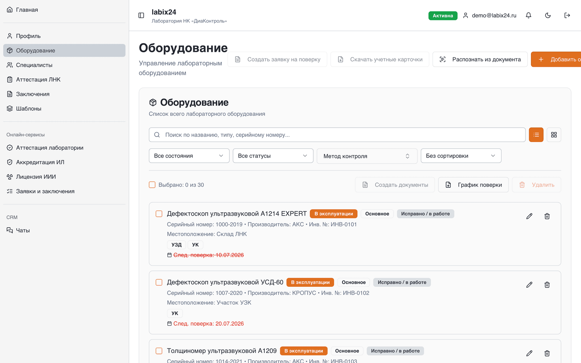The image size is (581, 363).
Task: Click 'Создать заявку на поверку' button
Action: point(277,59)
